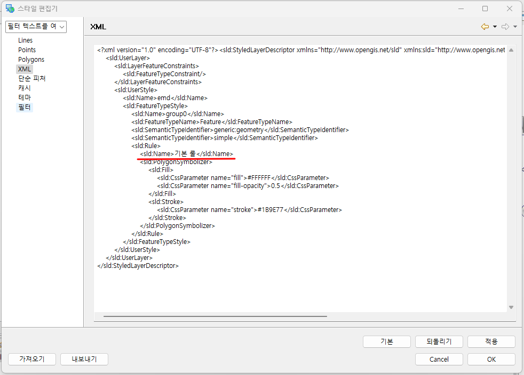Click the 스타일 편집기 window icon
The height and width of the screenshot is (375, 524).
tap(10, 9)
